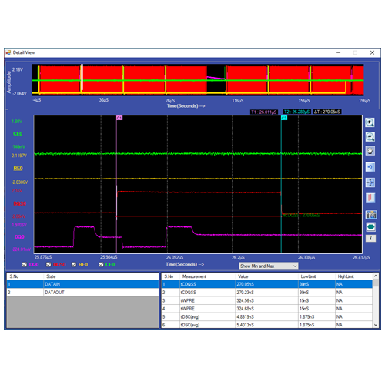Uncheck the CE0 channel checkbox
The height and width of the screenshot is (385, 385).
coord(101,264)
